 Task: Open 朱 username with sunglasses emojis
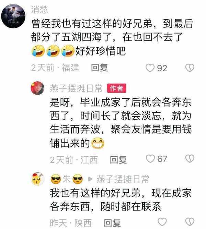click(x=67, y=179)
